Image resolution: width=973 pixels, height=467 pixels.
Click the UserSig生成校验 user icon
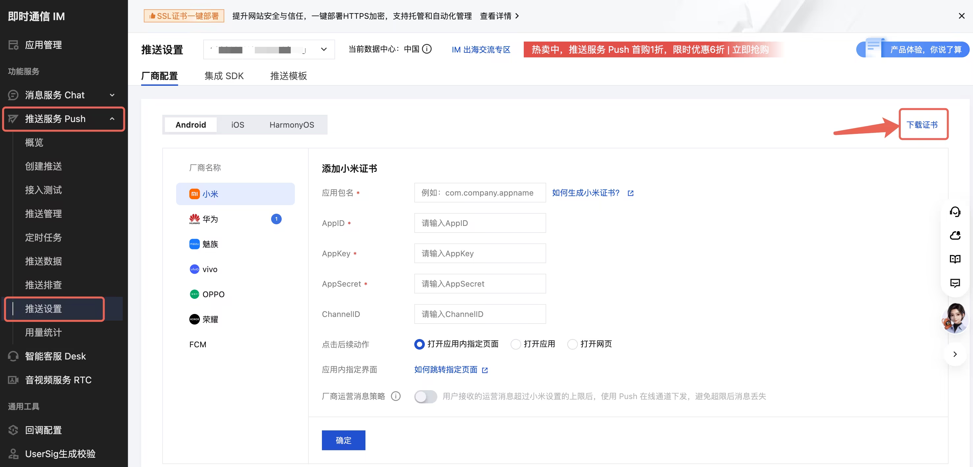pyautogui.click(x=13, y=454)
